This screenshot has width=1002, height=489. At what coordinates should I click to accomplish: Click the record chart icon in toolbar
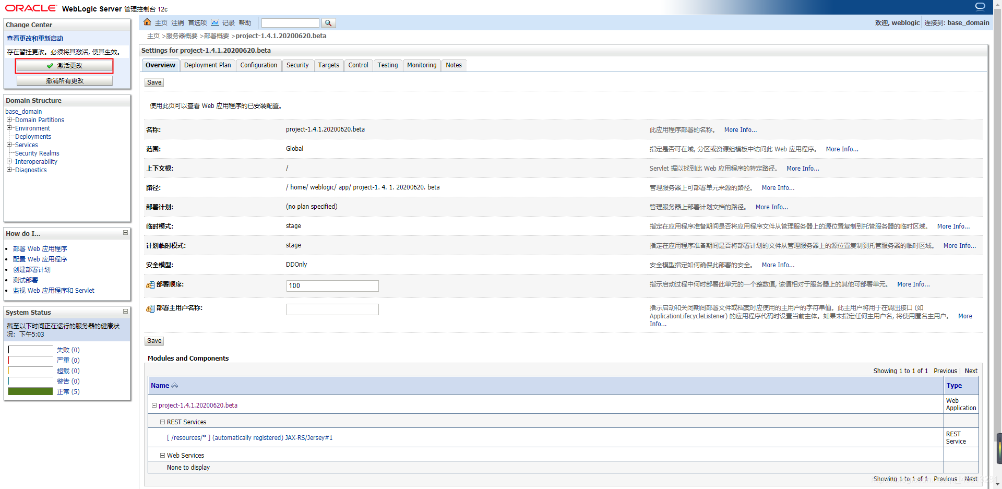[215, 22]
